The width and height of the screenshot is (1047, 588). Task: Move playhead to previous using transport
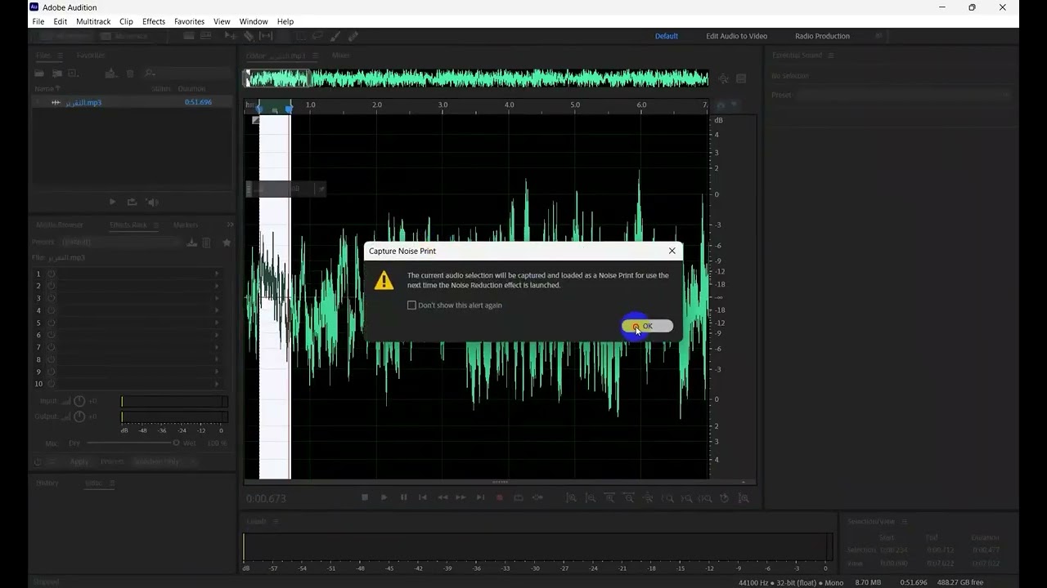point(422,497)
